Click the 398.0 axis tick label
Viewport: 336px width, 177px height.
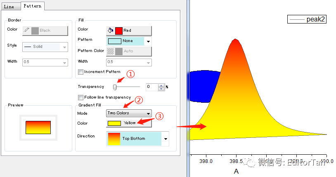click(206, 161)
